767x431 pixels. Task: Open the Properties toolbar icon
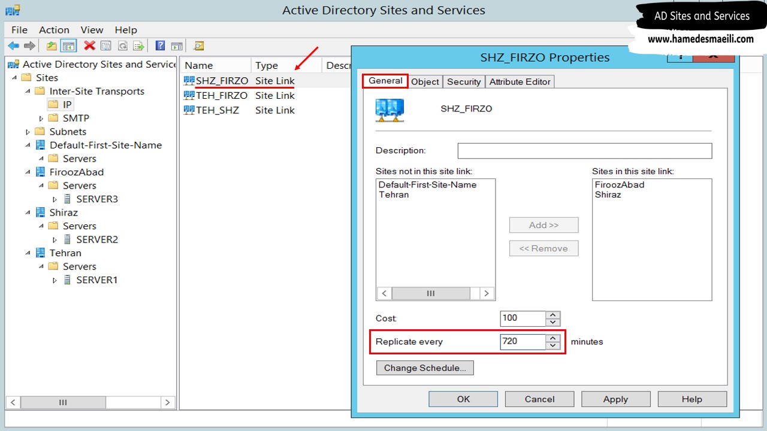(106, 45)
